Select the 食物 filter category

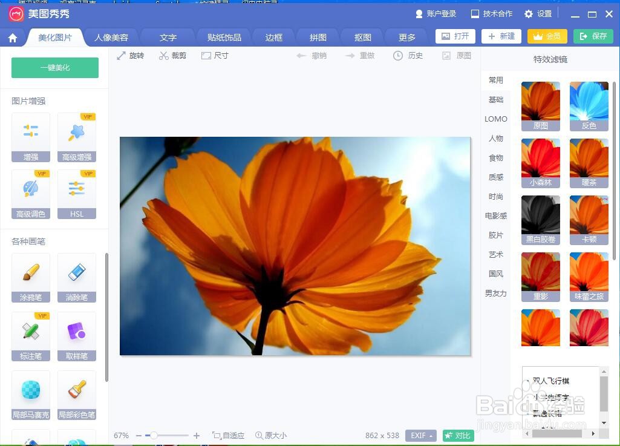pos(496,158)
